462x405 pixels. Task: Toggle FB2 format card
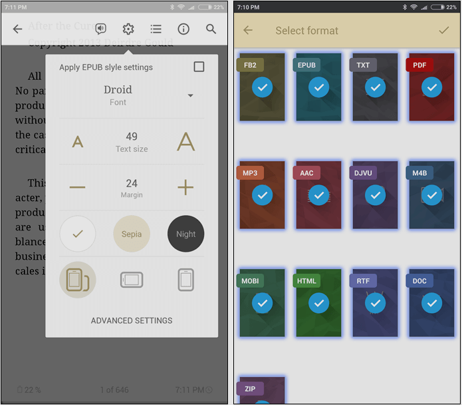[x=262, y=87]
